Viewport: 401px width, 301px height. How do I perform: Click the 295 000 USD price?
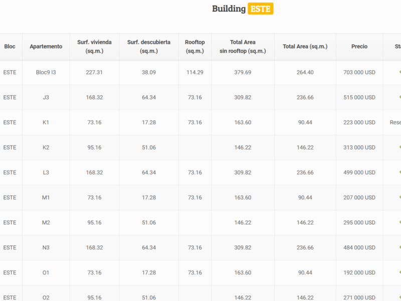(359, 223)
